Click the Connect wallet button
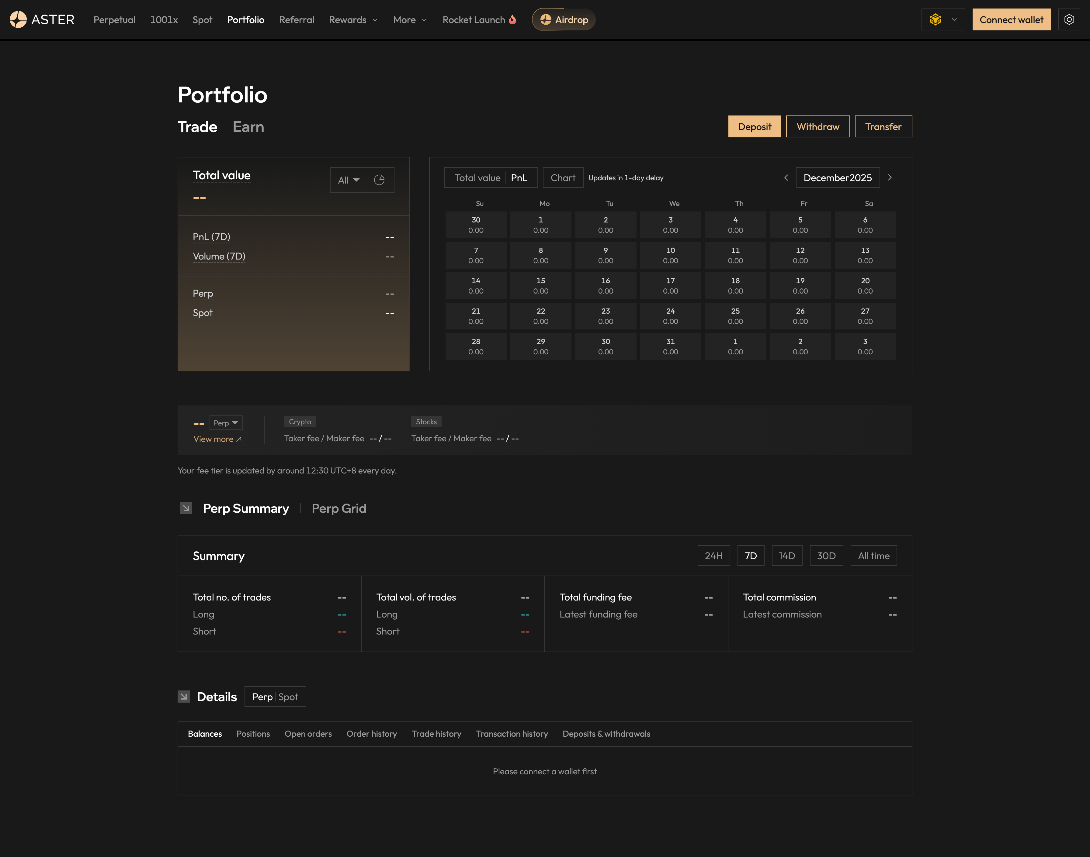 coord(1011,19)
